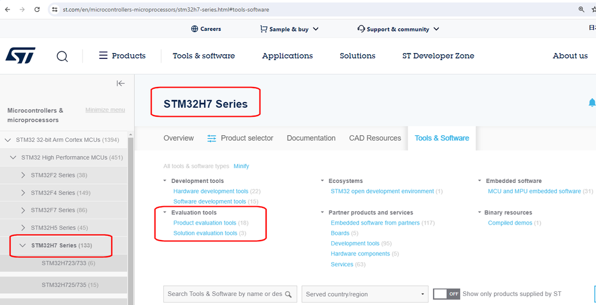This screenshot has width=596, height=305.
Task: Toggle Show only products supplied by ST
Action: [x=446, y=294]
